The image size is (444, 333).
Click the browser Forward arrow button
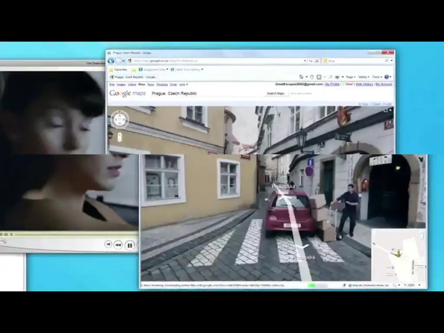[118, 61]
